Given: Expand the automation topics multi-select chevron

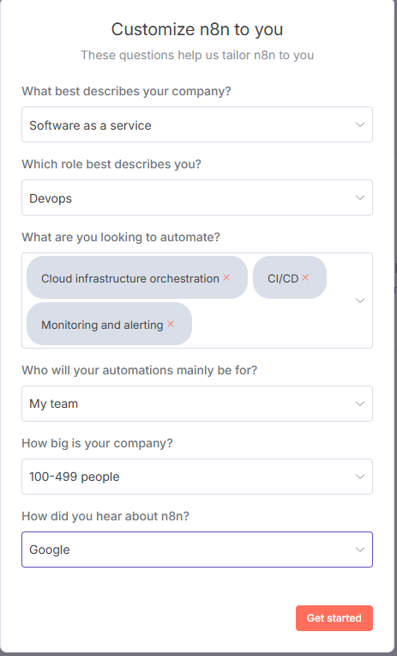Looking at the screenshot, I should coord(360,301).
